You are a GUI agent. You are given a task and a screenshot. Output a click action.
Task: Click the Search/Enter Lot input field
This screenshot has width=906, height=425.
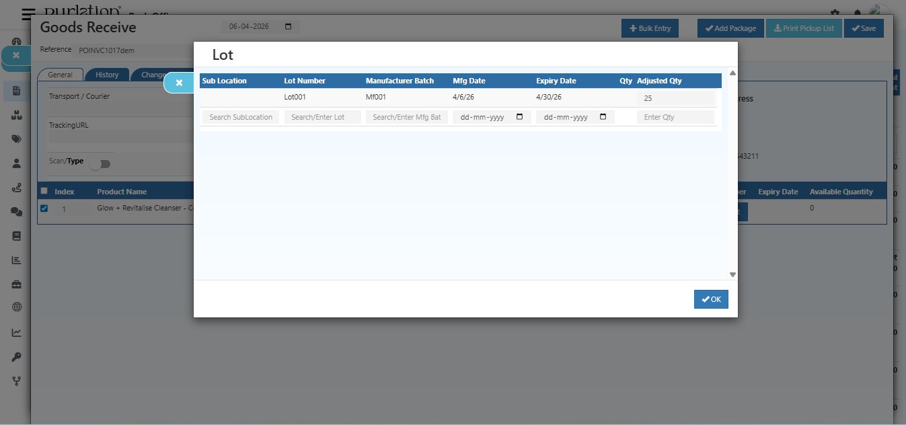(x=322, y=117)
